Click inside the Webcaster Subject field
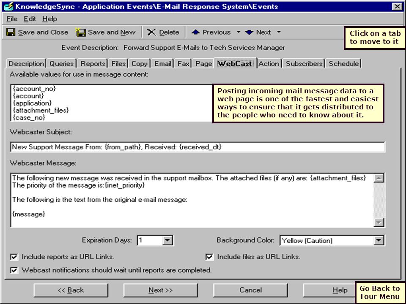 click(x=198, y=147)
